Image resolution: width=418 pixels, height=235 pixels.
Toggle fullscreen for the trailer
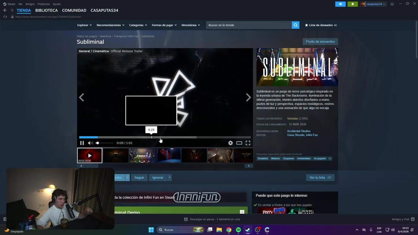point(248,143)
